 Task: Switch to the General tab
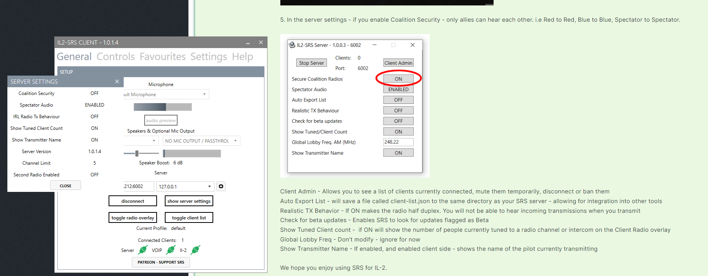tap(74, 57)
